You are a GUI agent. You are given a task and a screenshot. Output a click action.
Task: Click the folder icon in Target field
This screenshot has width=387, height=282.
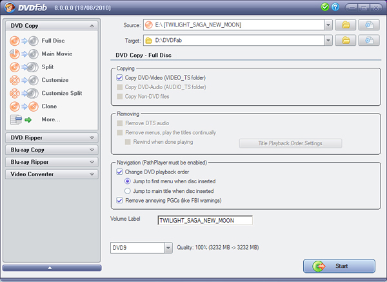pyautogui.click(x=149, y=40)
